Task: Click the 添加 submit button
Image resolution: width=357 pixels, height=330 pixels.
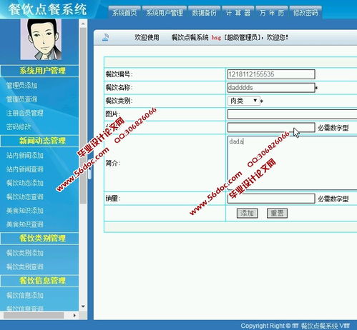Action: pyautogui.click(x=247, y=213)
